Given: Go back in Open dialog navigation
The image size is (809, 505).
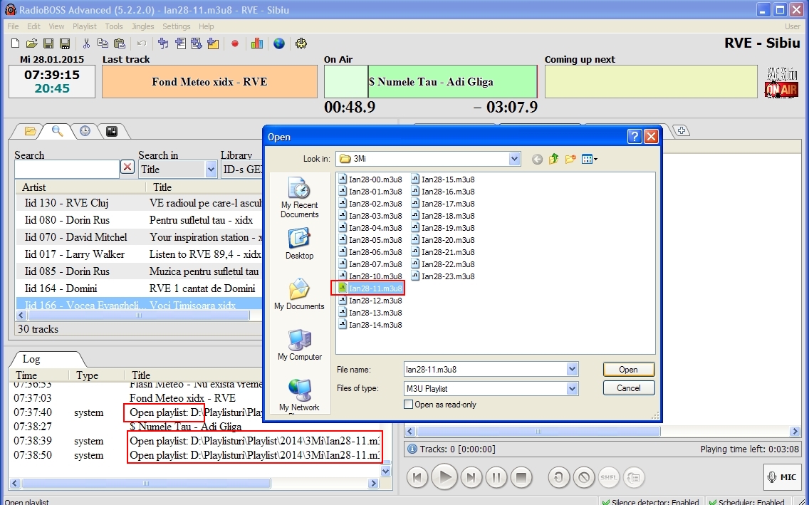Looking at the screenshot, I should click(x=537, y=160).
